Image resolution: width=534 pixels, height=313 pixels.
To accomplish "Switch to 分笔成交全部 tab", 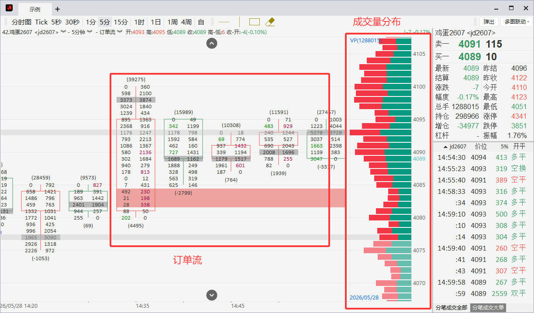I will pos(451,308).
